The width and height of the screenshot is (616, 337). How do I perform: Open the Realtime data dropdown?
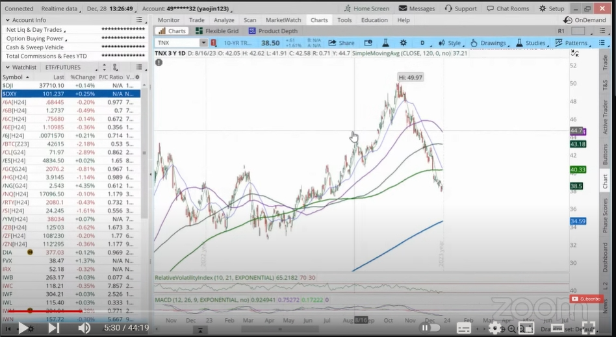[x=60, y=8]
